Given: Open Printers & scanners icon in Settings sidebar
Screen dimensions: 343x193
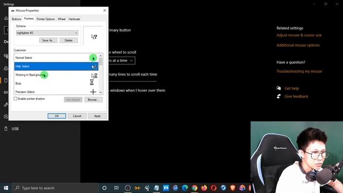Looking at the screenshot, I should [6, 69].
